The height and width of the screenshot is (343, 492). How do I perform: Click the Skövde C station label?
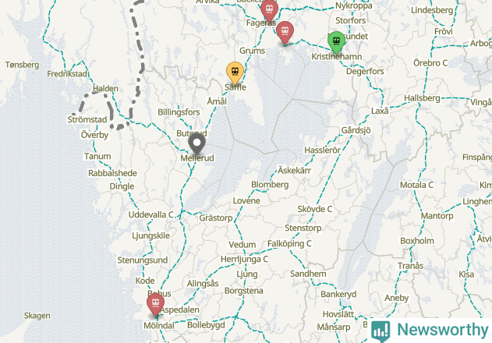pyautogui.click(x=315, y=209)
